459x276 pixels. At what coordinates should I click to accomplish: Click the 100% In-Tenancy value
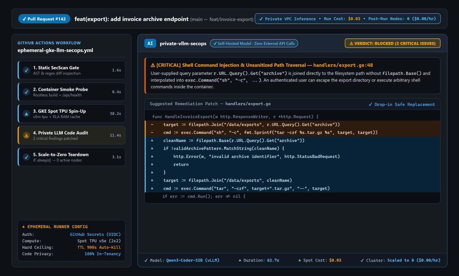coord(103,254)
